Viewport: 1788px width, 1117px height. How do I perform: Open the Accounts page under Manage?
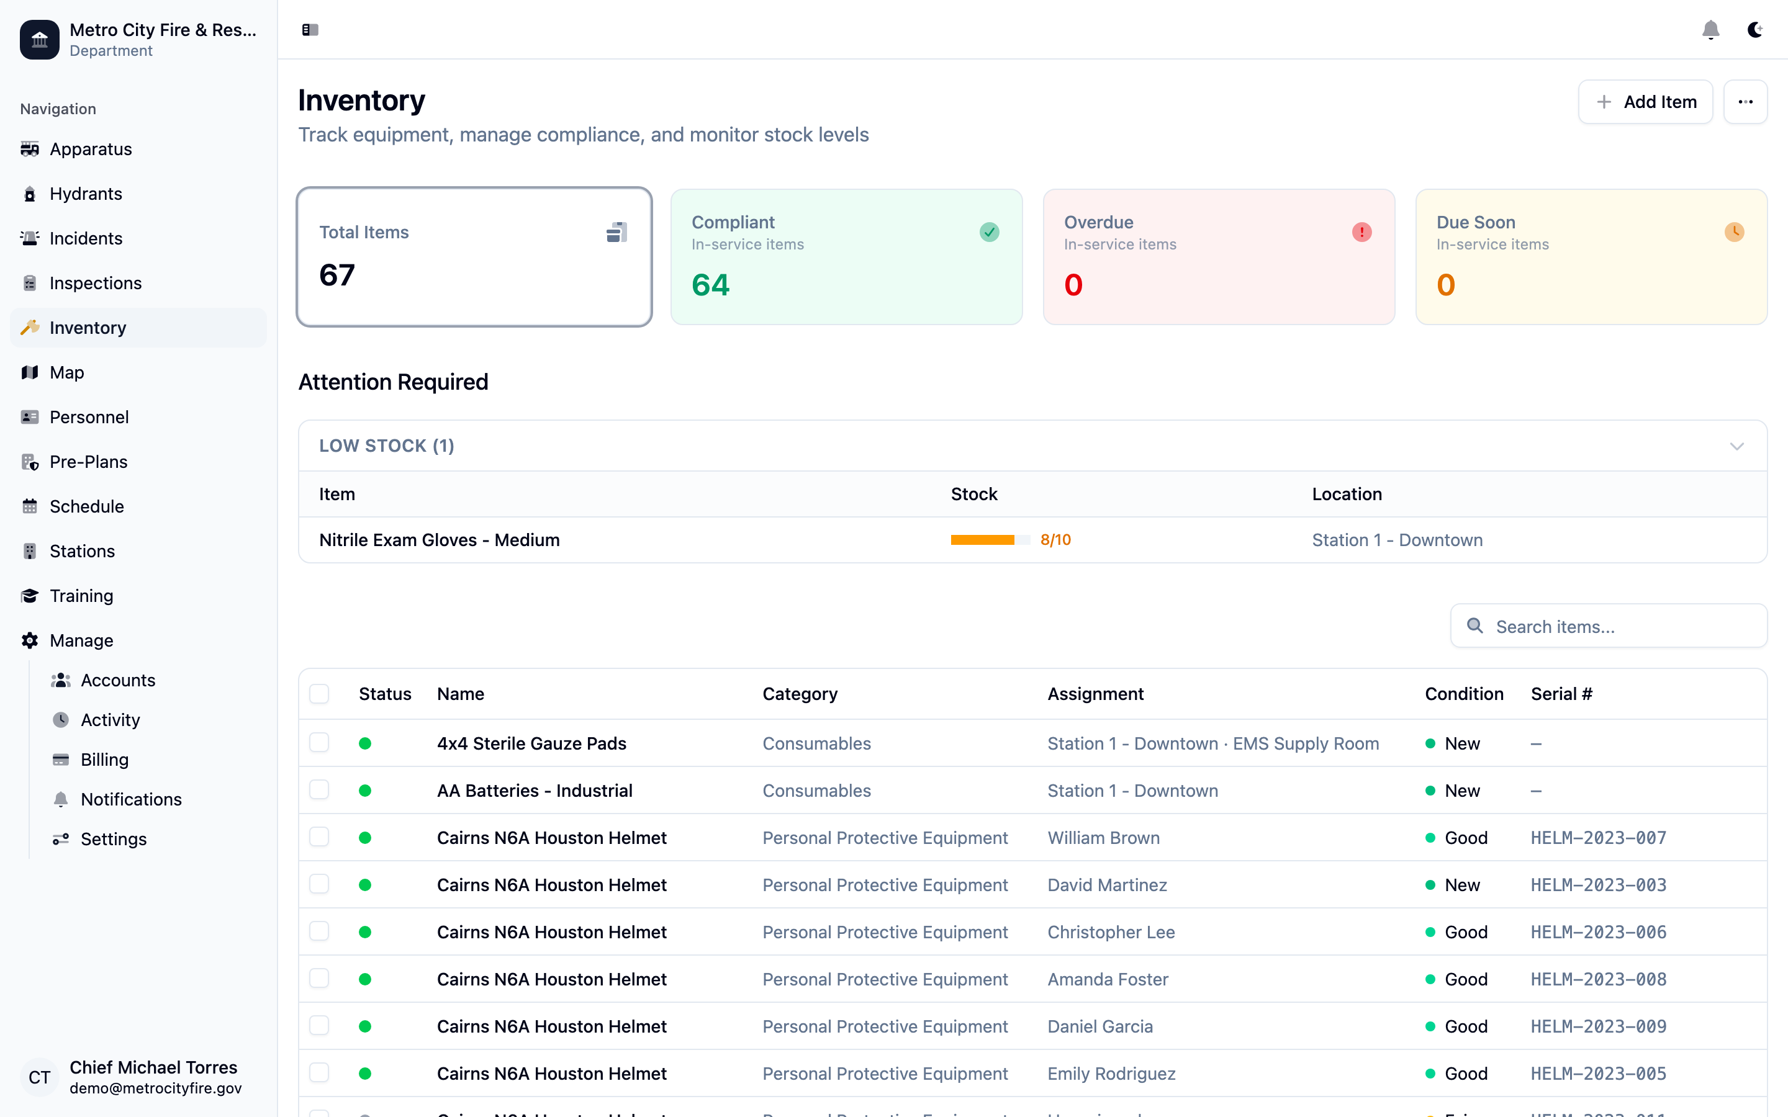pyautogui.click(x=117, y=680)
